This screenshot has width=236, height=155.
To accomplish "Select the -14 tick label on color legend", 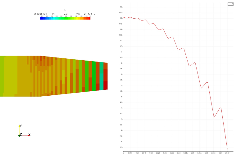I will 53,14.
